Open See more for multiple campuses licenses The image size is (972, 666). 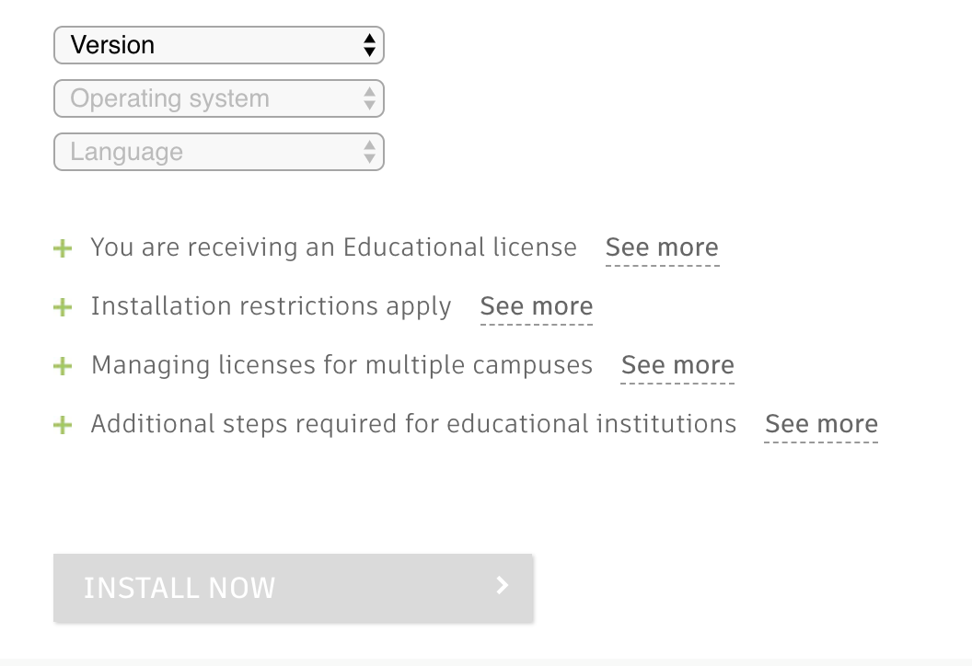click(677, 365)
